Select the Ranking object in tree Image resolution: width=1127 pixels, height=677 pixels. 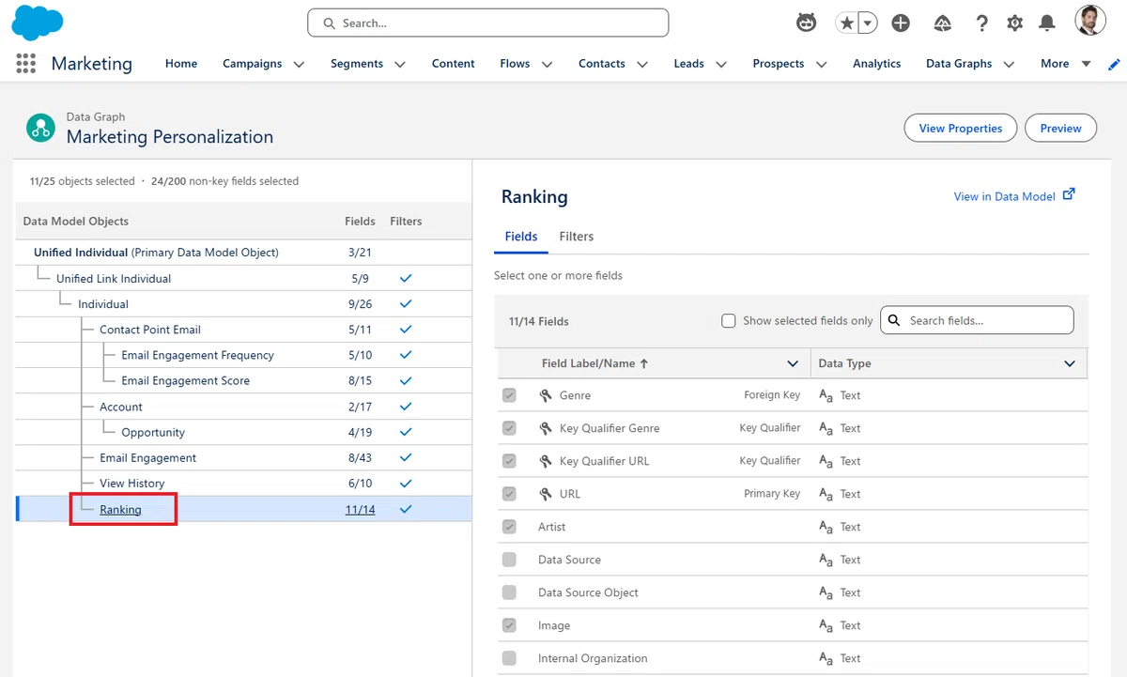[x=120, y=509]
